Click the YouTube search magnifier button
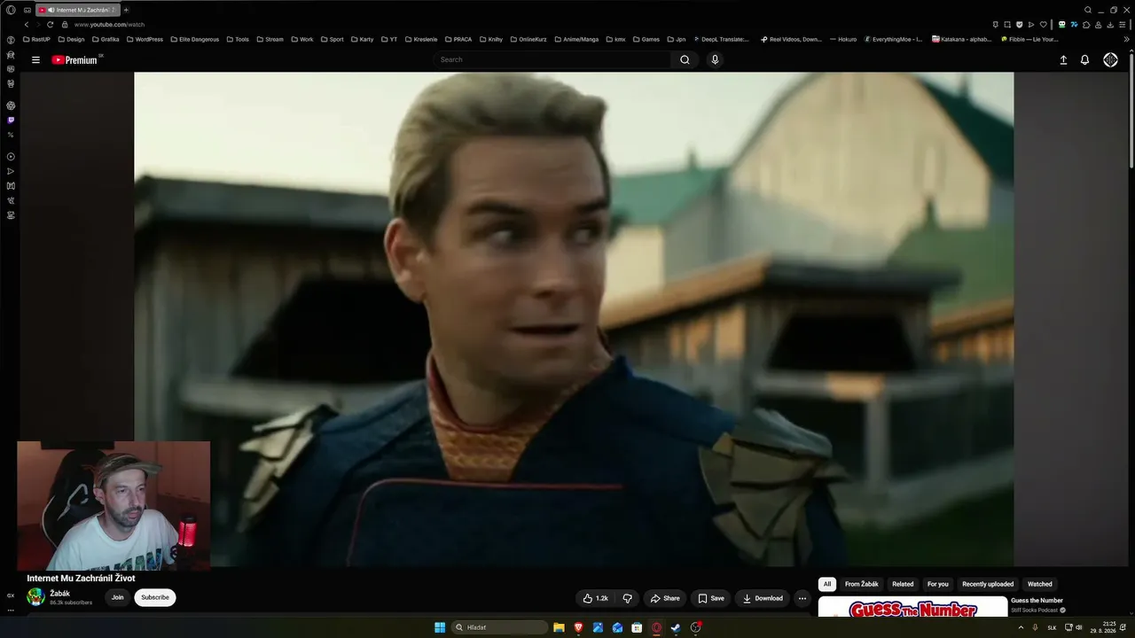 click(x=685, y=60)
